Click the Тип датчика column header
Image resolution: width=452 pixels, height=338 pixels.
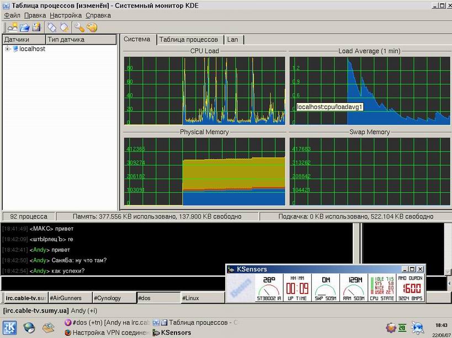click(66, 40)
